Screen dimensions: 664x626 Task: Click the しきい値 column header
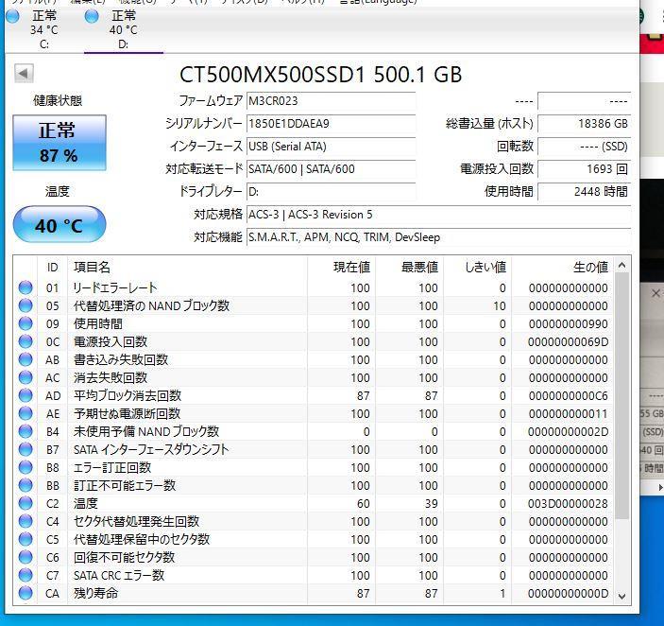478,267
